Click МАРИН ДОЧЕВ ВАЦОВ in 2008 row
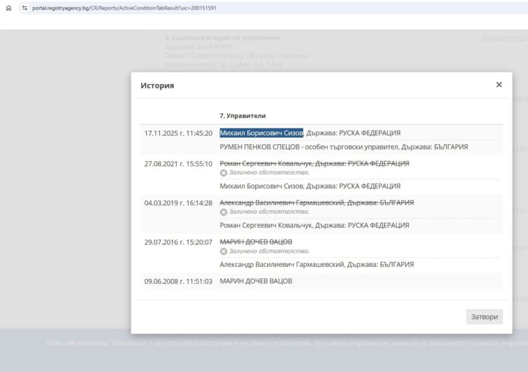Viewport: 528px width, 372px height. coord(256,281)
